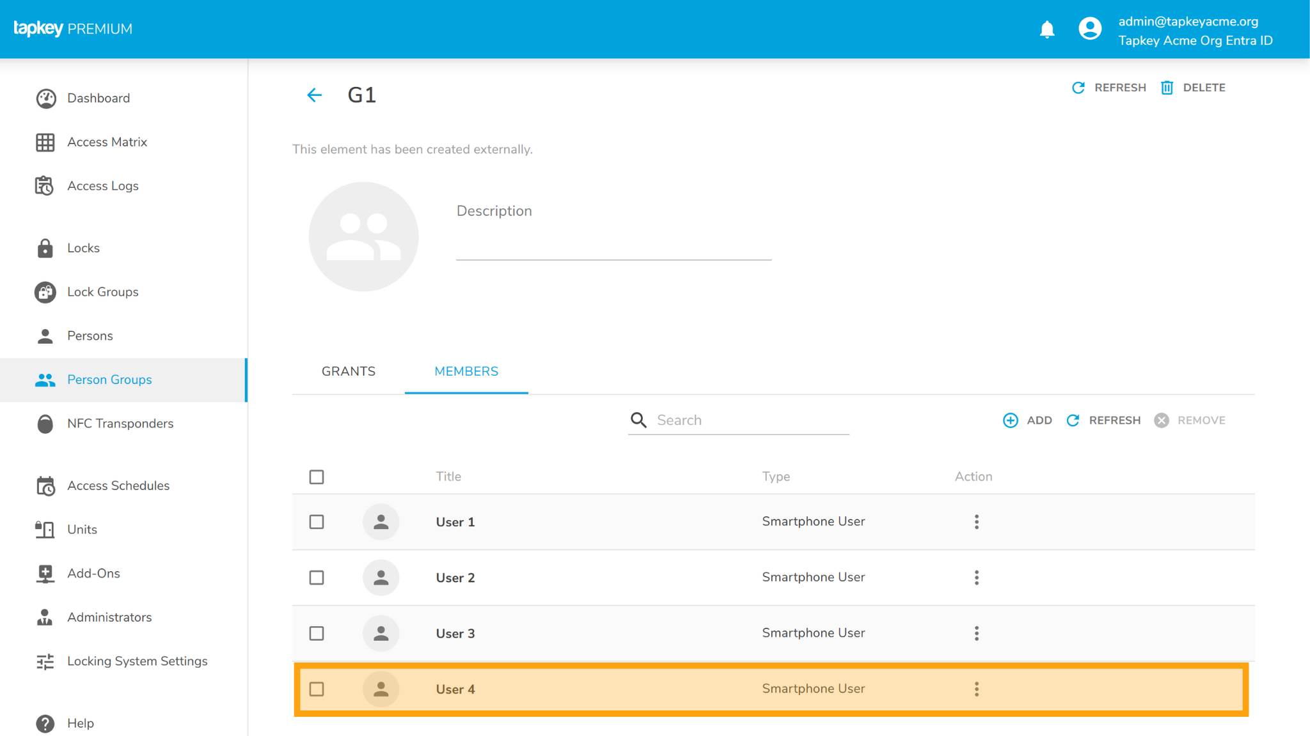The width and height of the screenshot is (1310, 736).
Task: Check the box for User 1
Action: tap(317, 522)
